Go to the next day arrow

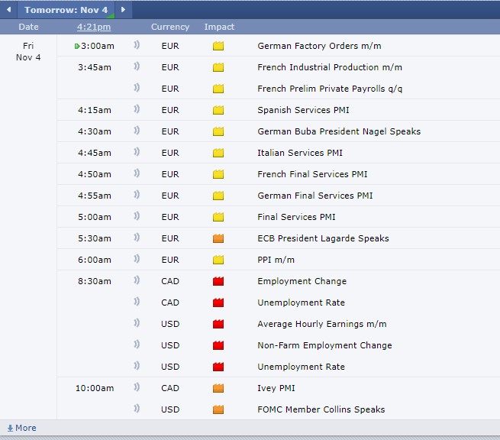pos(124,10)
